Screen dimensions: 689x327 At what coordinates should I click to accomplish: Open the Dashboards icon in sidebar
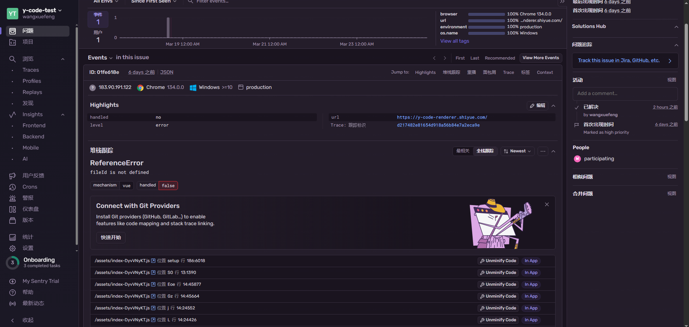click(13, 209)
